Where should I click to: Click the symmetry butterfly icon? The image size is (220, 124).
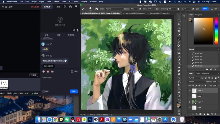[197, 9]
